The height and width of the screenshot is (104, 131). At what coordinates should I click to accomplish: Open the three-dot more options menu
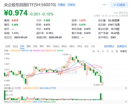tap(104, 5)
